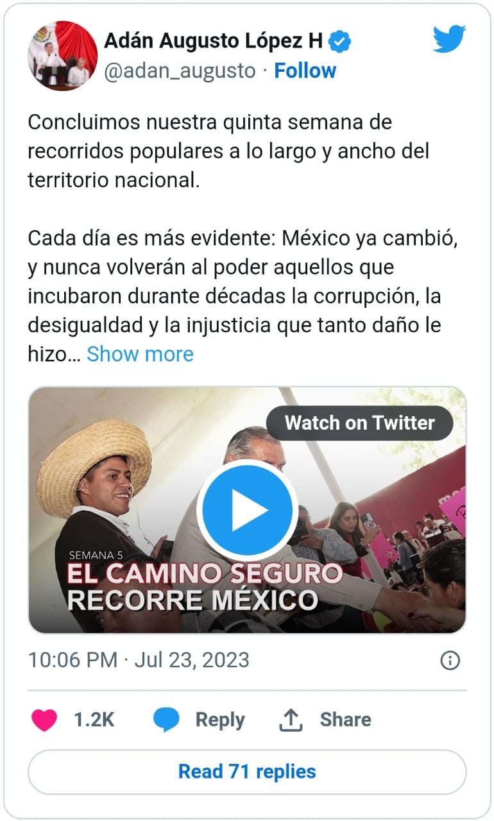Click the Share label
494x821 pixels.
point(345,720)
